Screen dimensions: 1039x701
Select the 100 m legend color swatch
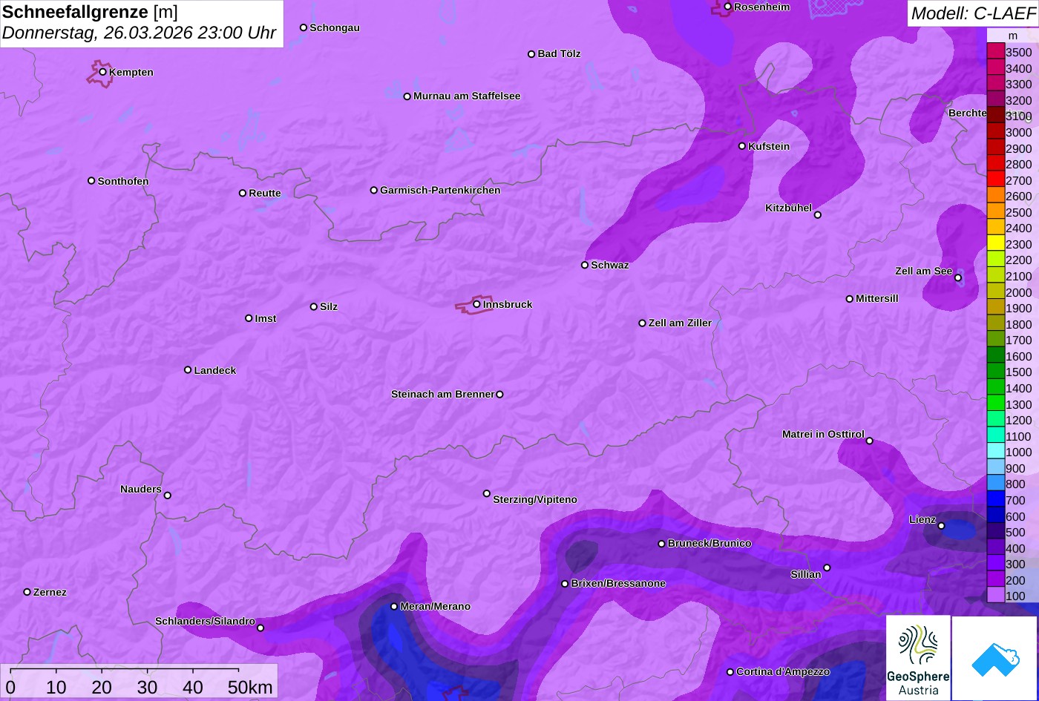pyautogui.click(x=995, y=596)
